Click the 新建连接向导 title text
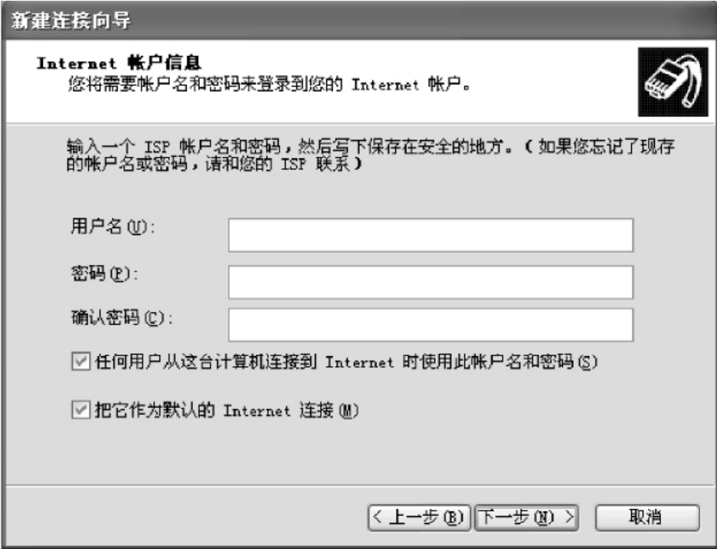 pyautogui.click(x=71, y=21)
